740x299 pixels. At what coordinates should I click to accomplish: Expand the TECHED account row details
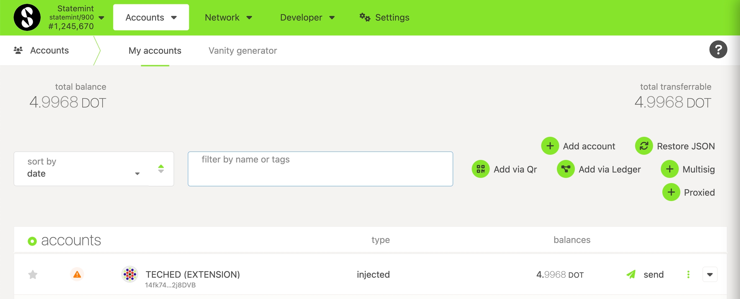[x=710, y=275]
